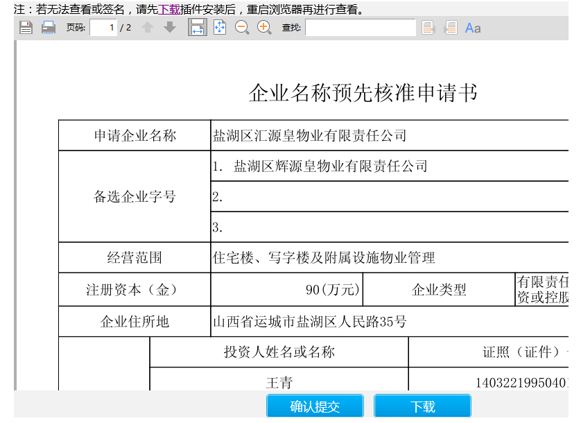The image size is (581, 423).
Task: Toggle fit-to-width view mode
Action: pos(198,28)
